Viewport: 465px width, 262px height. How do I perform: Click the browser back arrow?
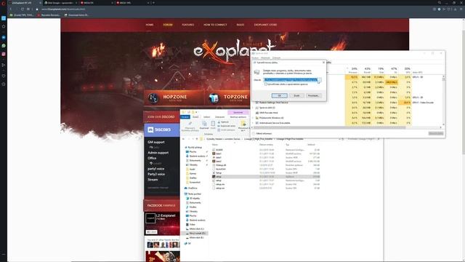[11, 9]
